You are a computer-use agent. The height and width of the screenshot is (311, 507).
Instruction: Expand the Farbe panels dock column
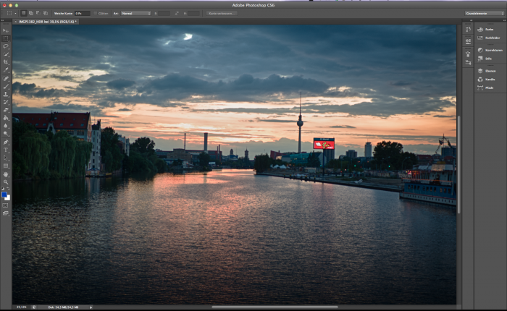coord(504,20)
